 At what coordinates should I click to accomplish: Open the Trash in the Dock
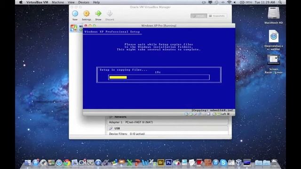point(274,163)
